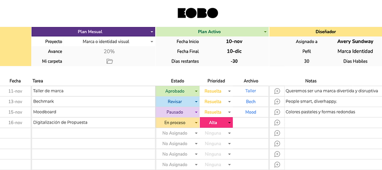The image size is (382, 170).
Task: Open the Proyecto Marca o identidad visual dropdown
Action: pyautogui.click(x=152, y=41)
